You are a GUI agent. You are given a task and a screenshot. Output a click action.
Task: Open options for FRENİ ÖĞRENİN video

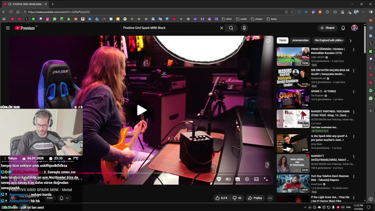pos(354,50)
